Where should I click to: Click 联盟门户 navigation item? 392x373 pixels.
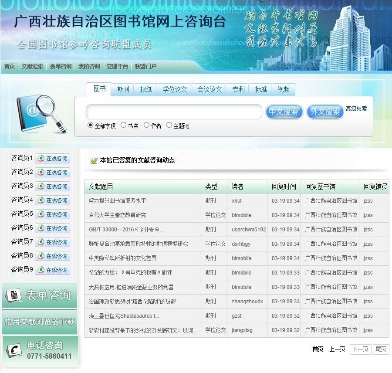[x=146, y=66]
